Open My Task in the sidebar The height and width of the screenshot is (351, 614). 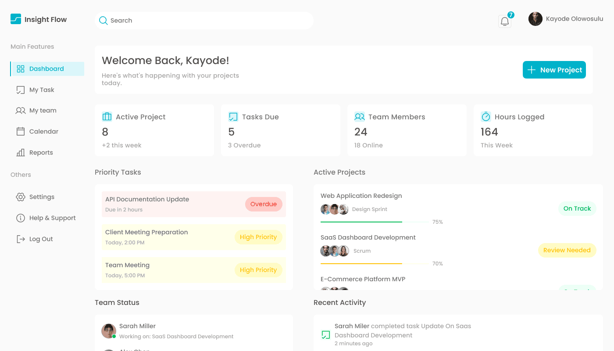pyautogui.click(x=41, y=90)
